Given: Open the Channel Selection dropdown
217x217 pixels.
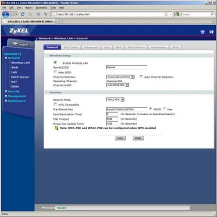Looking at the screenshot, I should [120, 77].
